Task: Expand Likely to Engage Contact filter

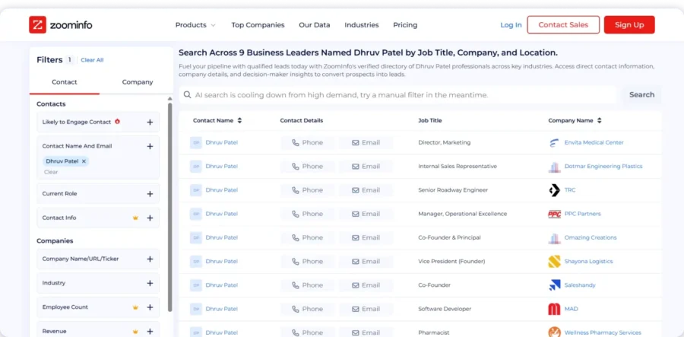Action: [150, 122]
